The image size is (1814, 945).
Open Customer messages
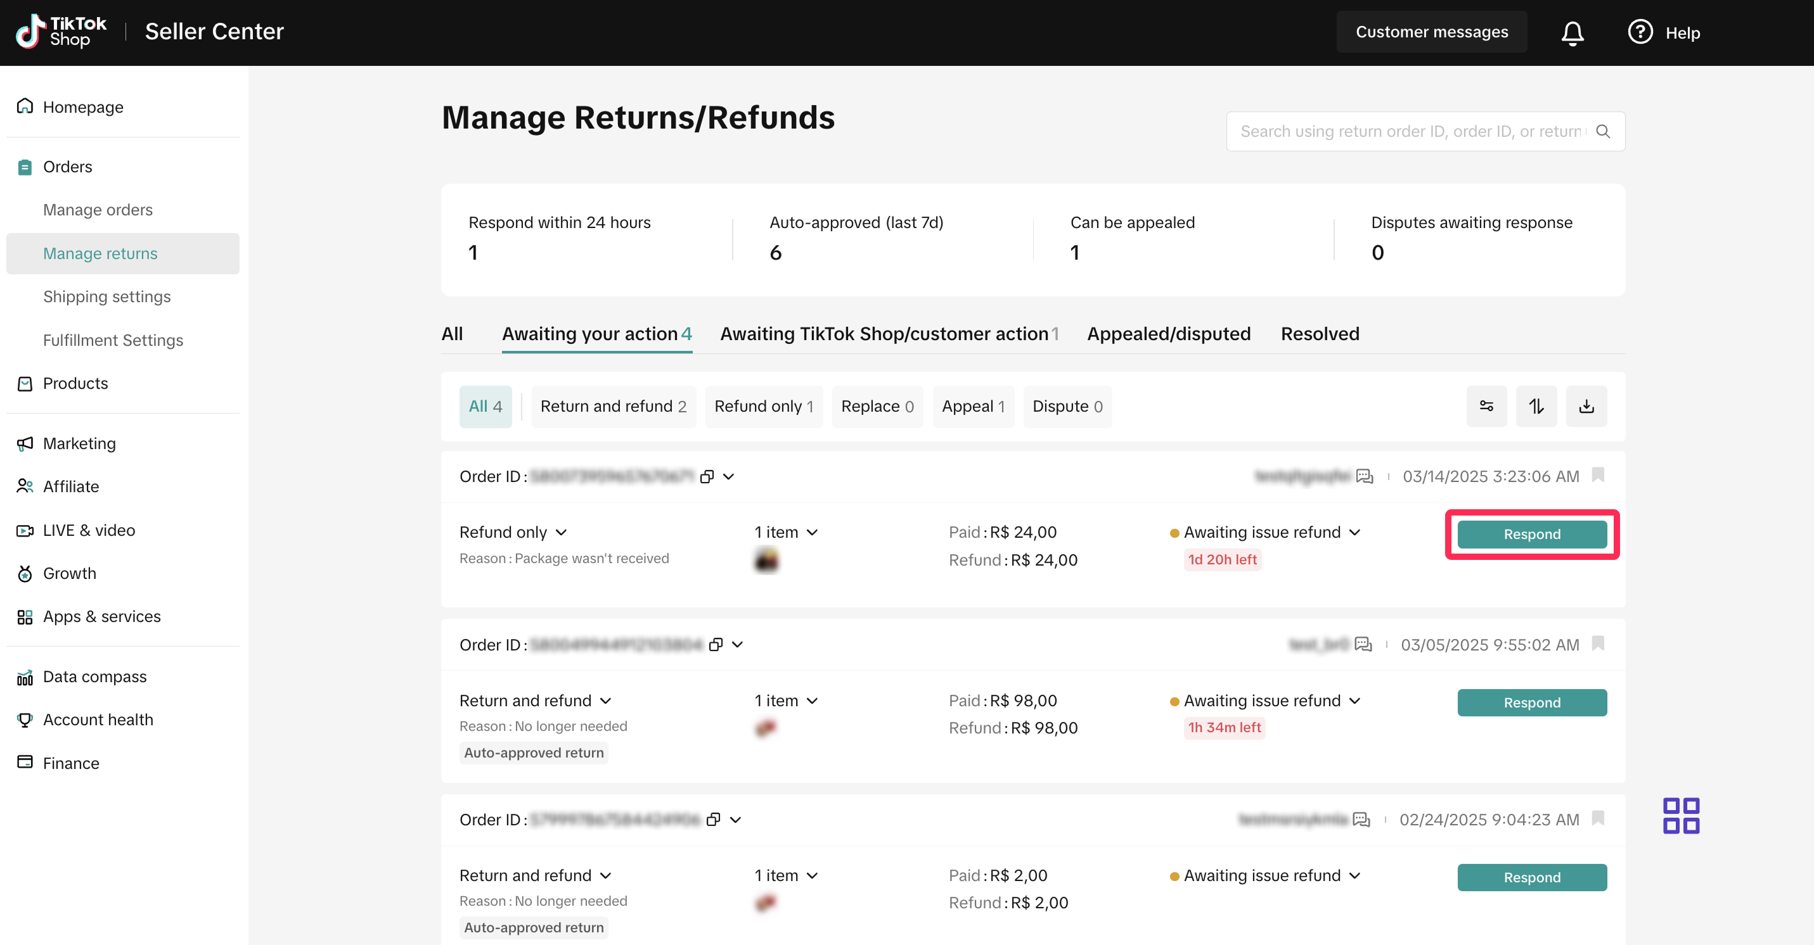1432,32
